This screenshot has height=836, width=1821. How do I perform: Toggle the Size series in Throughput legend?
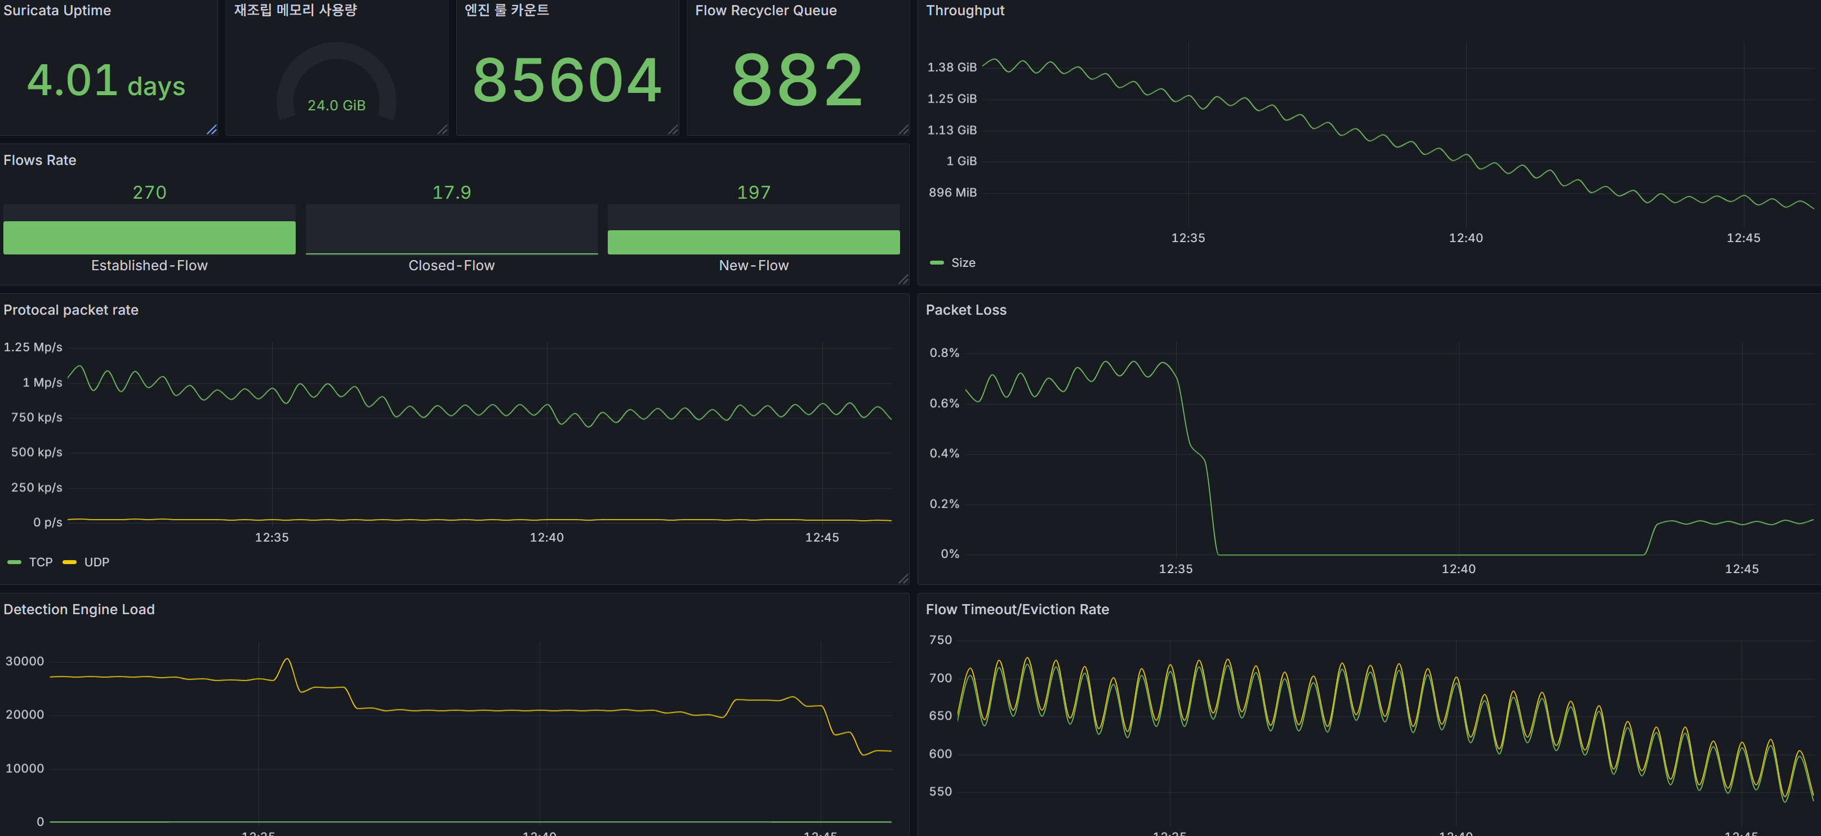pos(963,262)
